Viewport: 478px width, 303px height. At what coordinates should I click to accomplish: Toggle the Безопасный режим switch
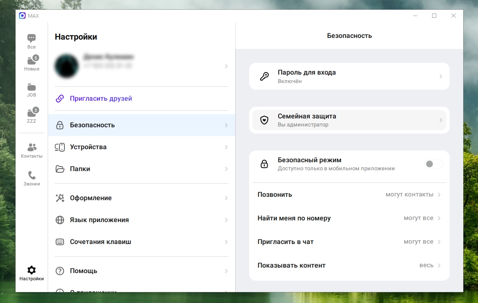click(433, 164)
